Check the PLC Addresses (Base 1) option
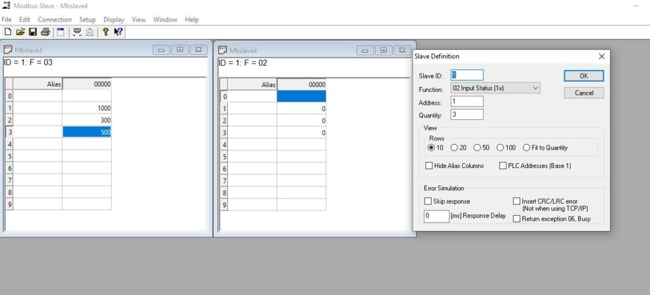650x295 pixels. pyautogui.click(x=503, y=166)
